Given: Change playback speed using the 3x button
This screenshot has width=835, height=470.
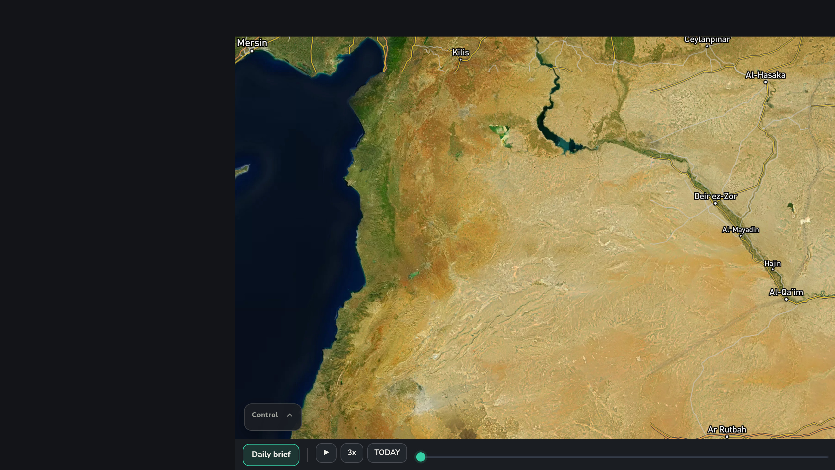Looking at the screenshot, I should click(352, 453).
